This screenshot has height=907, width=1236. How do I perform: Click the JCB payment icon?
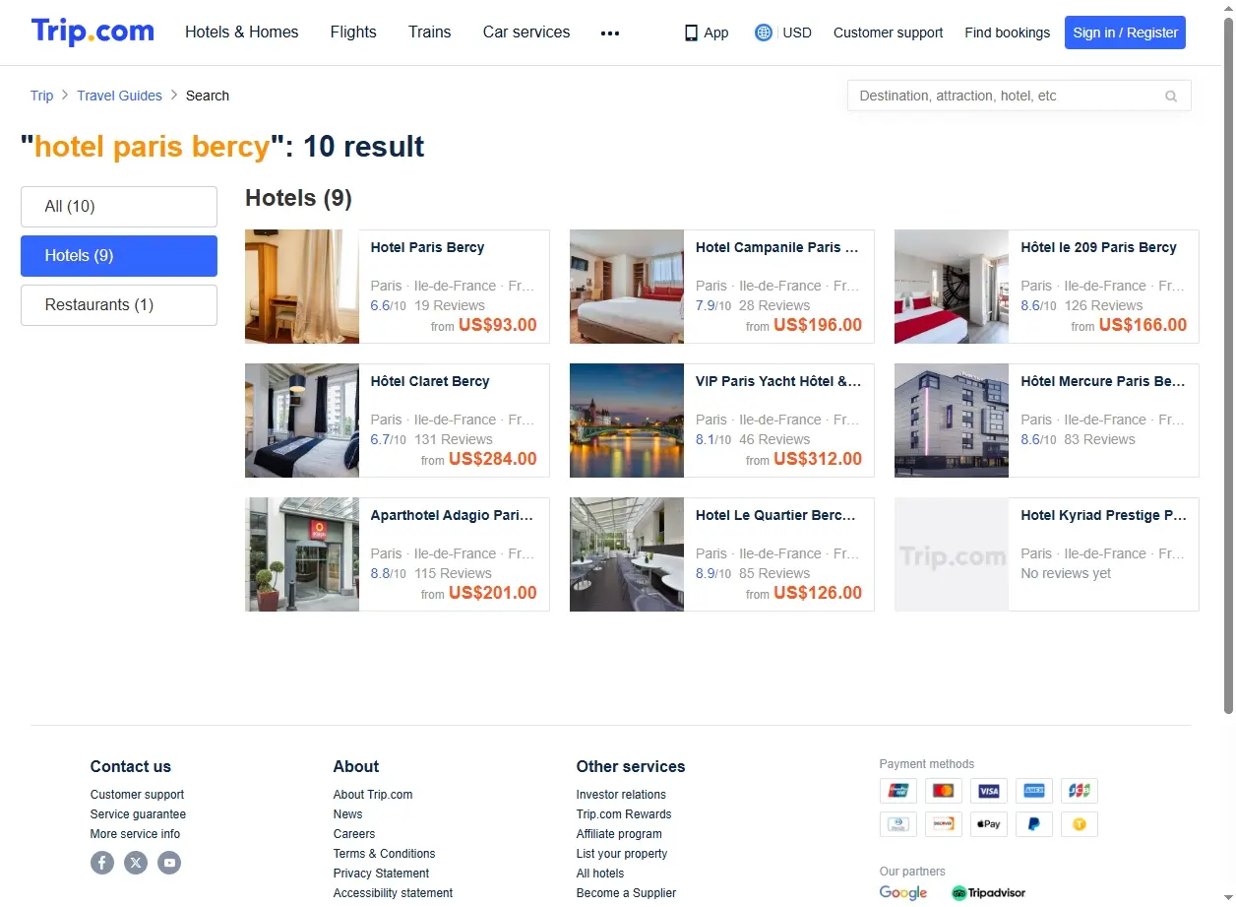coord(1080,791)
